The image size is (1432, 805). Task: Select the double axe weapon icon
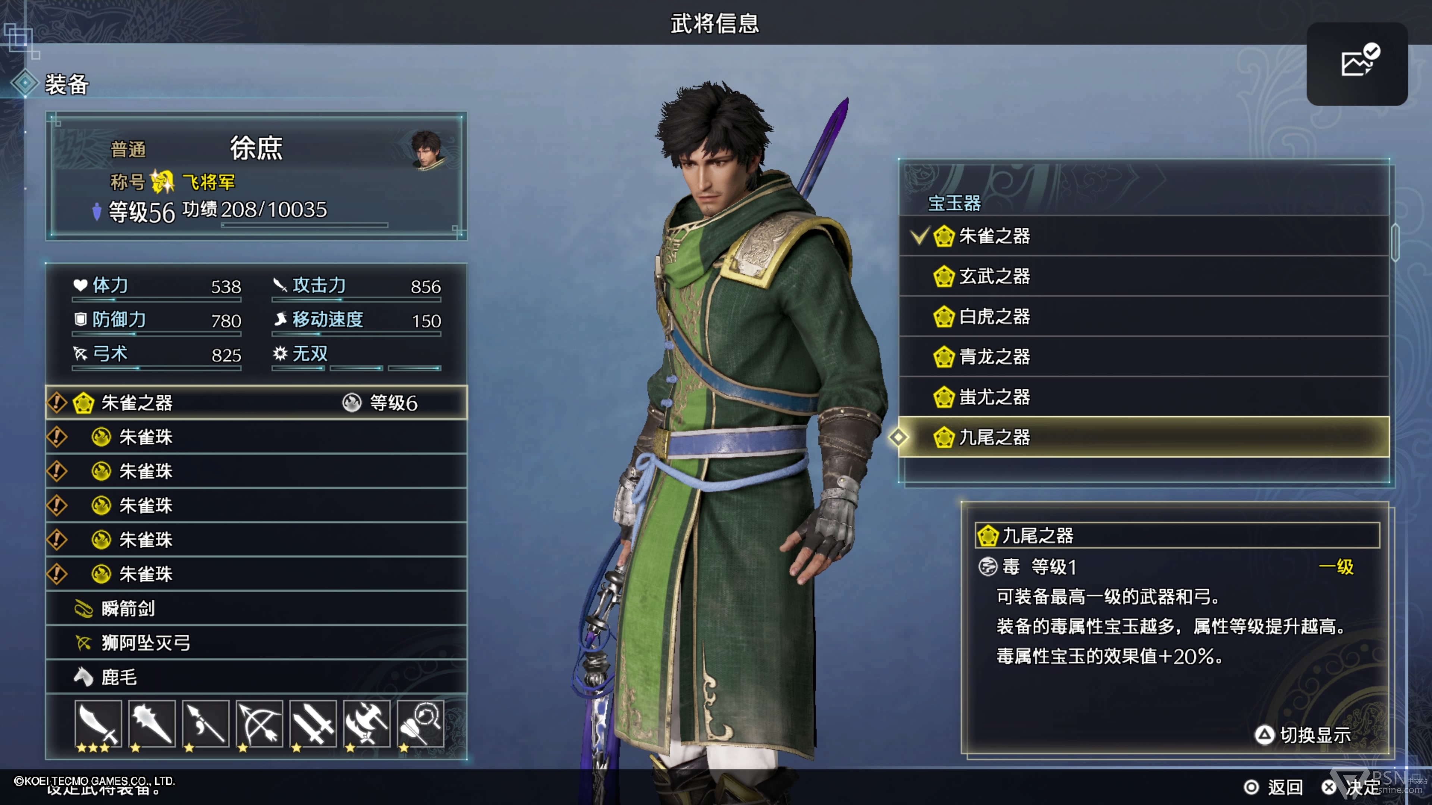pyautogui.click(x=367, y=723)
